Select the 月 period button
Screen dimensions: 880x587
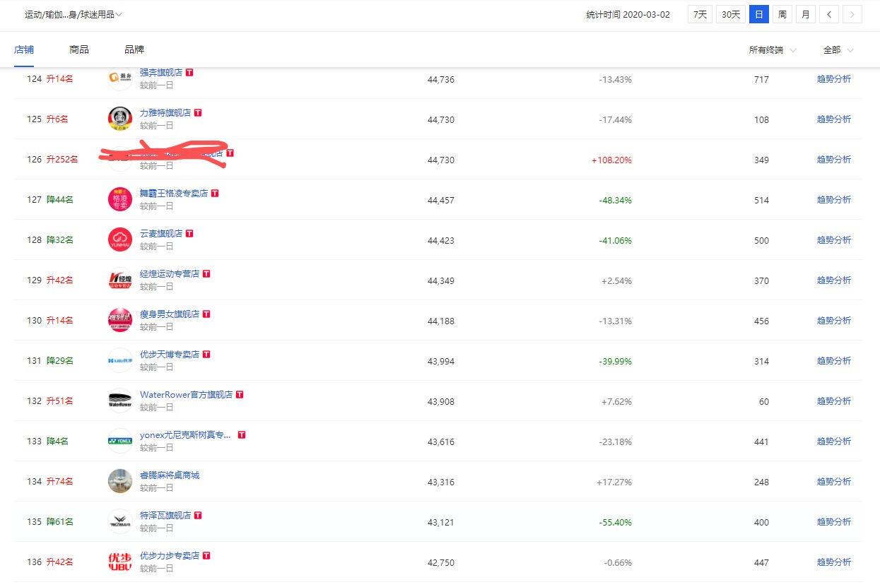click(806, 14)
